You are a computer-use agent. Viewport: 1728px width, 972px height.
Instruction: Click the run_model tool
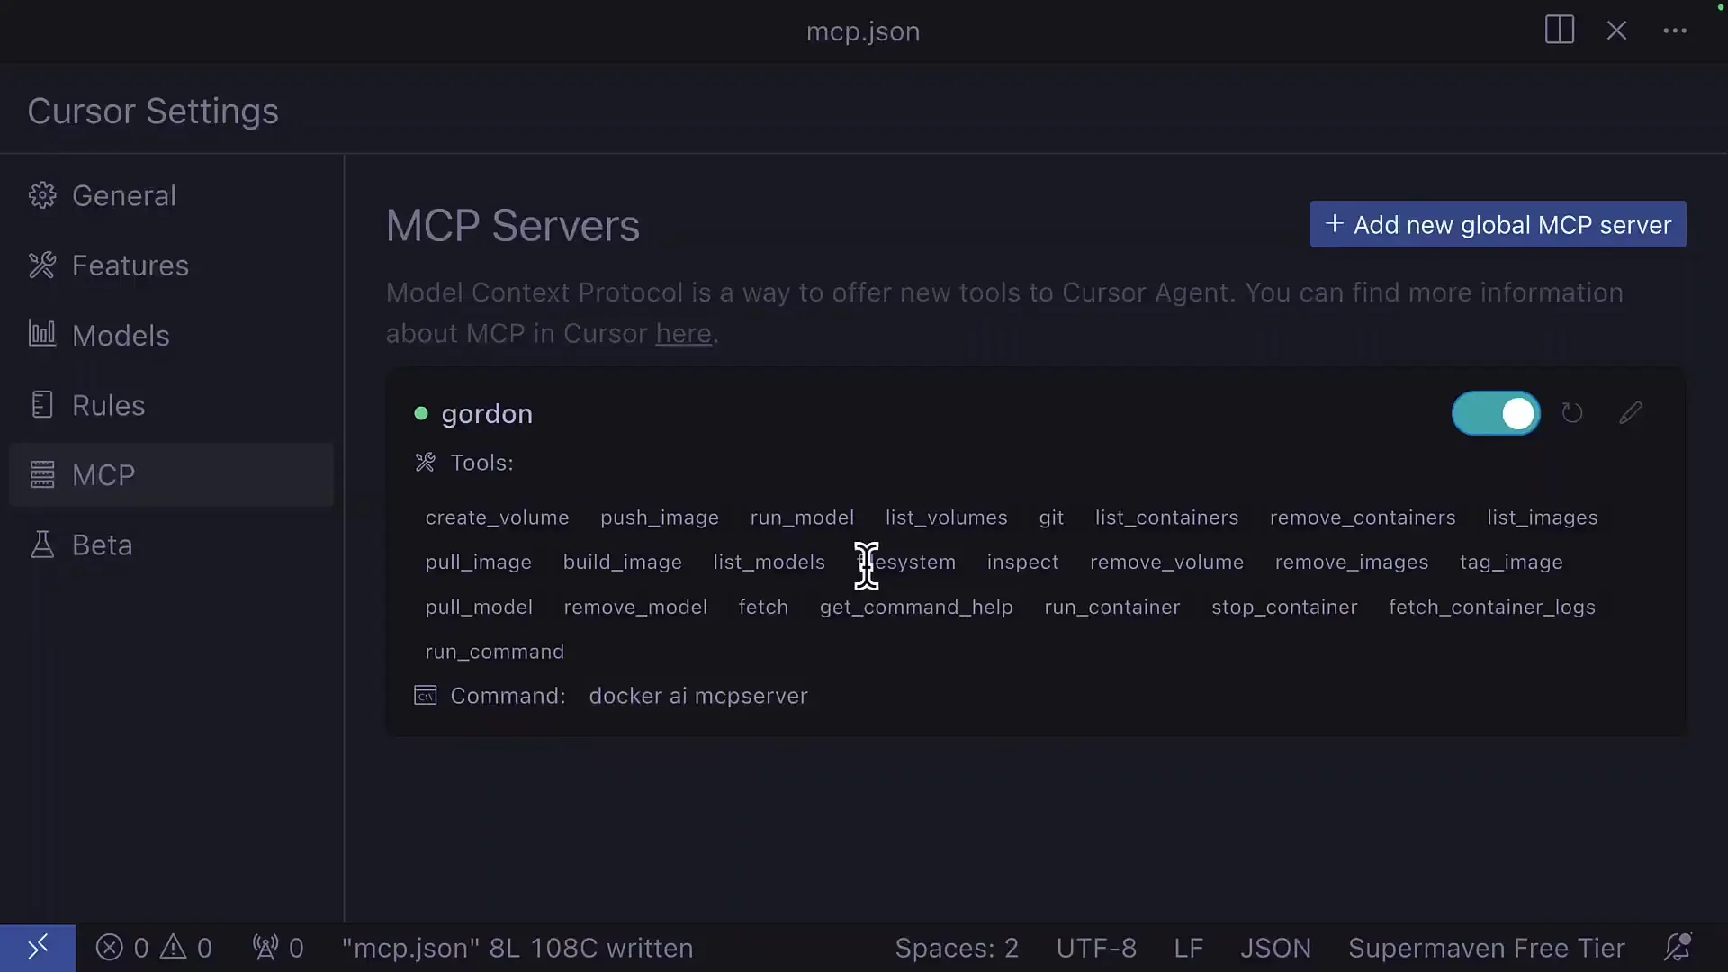(x=802, y=517)
